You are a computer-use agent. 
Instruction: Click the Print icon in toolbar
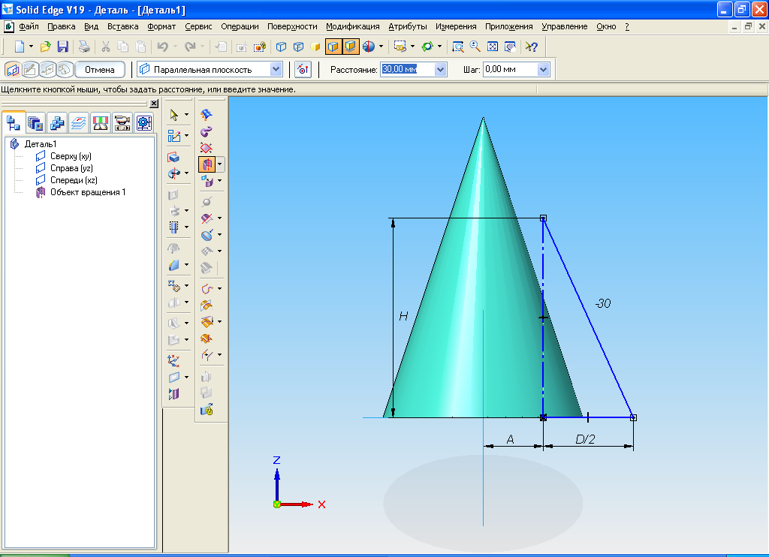click(x=85, y=47)
